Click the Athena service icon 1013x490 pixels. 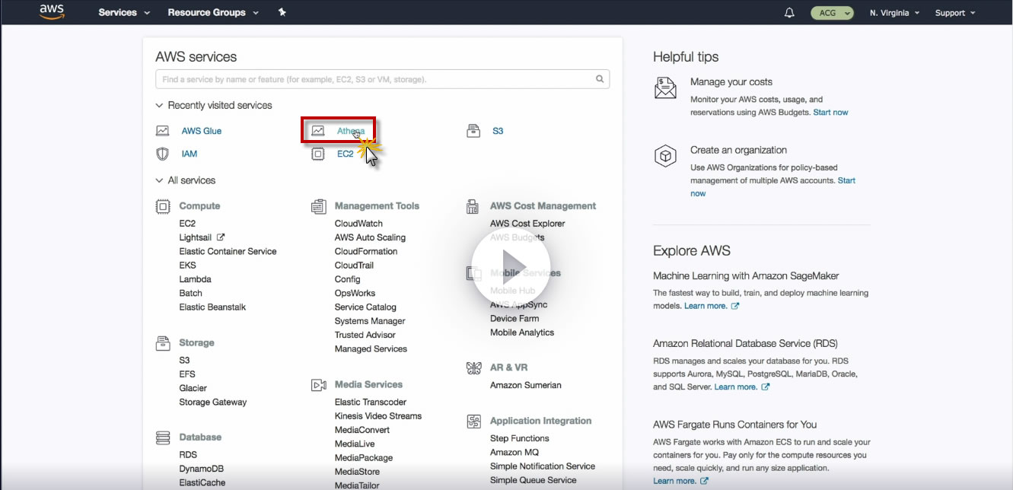tap(318, 131)
